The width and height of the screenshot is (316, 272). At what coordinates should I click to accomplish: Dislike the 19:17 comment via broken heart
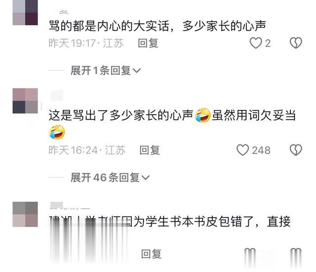(296, 43)
